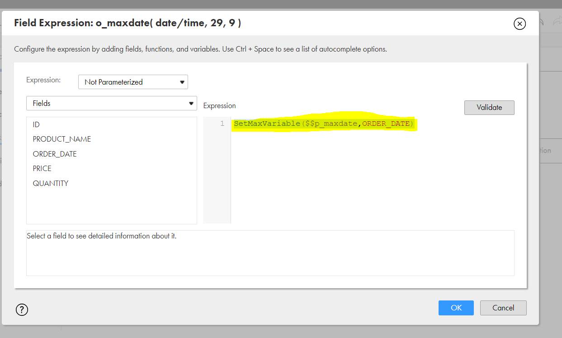Click line number 1 in editor gutter
This screenshot has width=562, height=338.
[x=222, y=124]
